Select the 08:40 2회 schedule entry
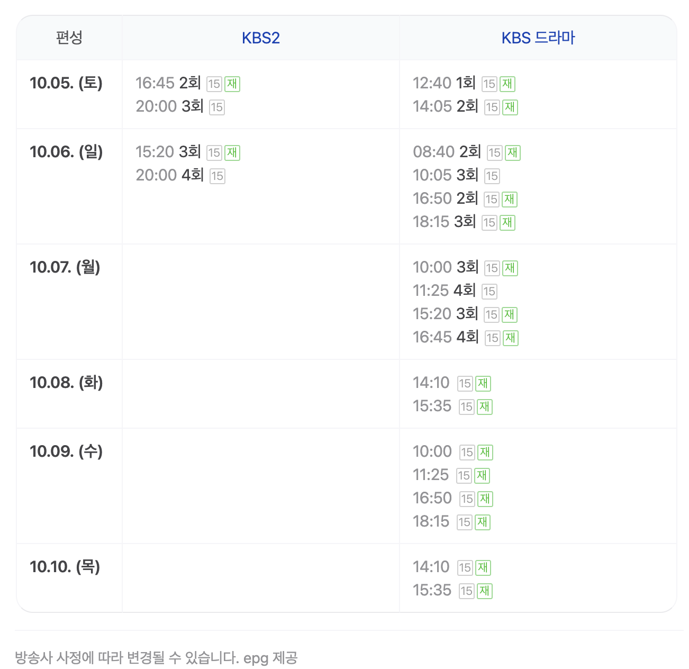 [x=447, y=152]
